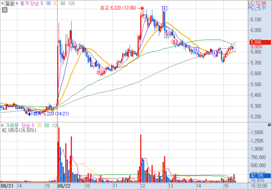This screenshot has height=190, width=272.
Task: Toggle the small square before 일승 label
Action: (x=2, y=4)
